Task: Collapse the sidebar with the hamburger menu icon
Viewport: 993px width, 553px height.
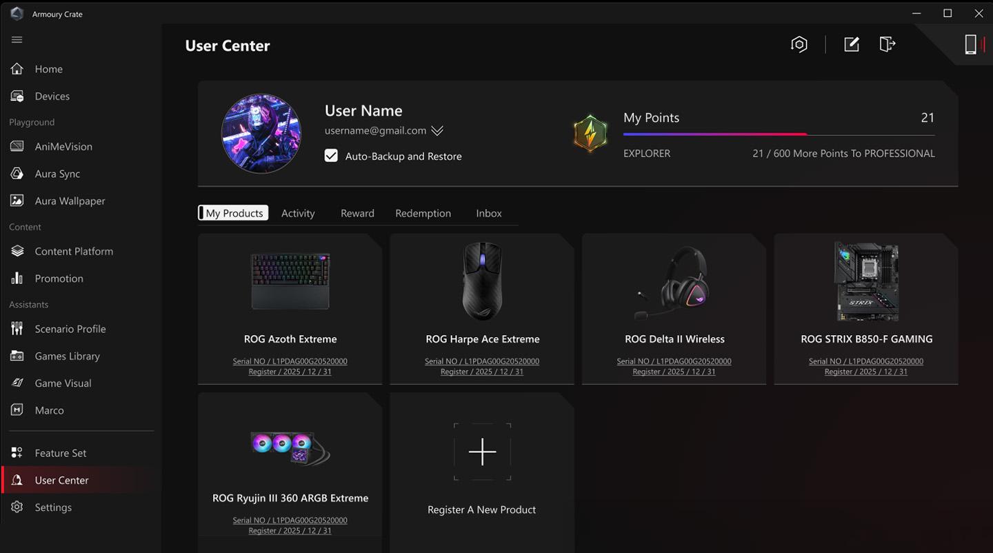Action: pos(17,40)
